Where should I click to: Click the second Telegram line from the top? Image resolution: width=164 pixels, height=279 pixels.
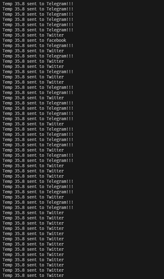(x=38, y=9)
